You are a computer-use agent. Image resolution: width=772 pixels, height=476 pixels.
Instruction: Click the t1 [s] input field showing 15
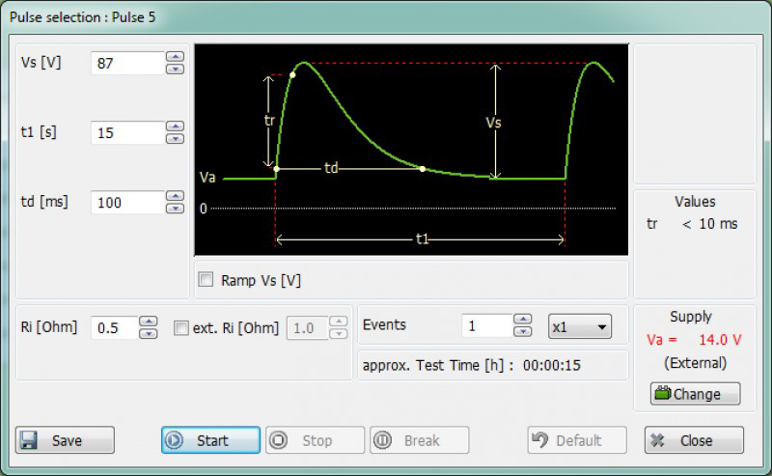(128, 132)
